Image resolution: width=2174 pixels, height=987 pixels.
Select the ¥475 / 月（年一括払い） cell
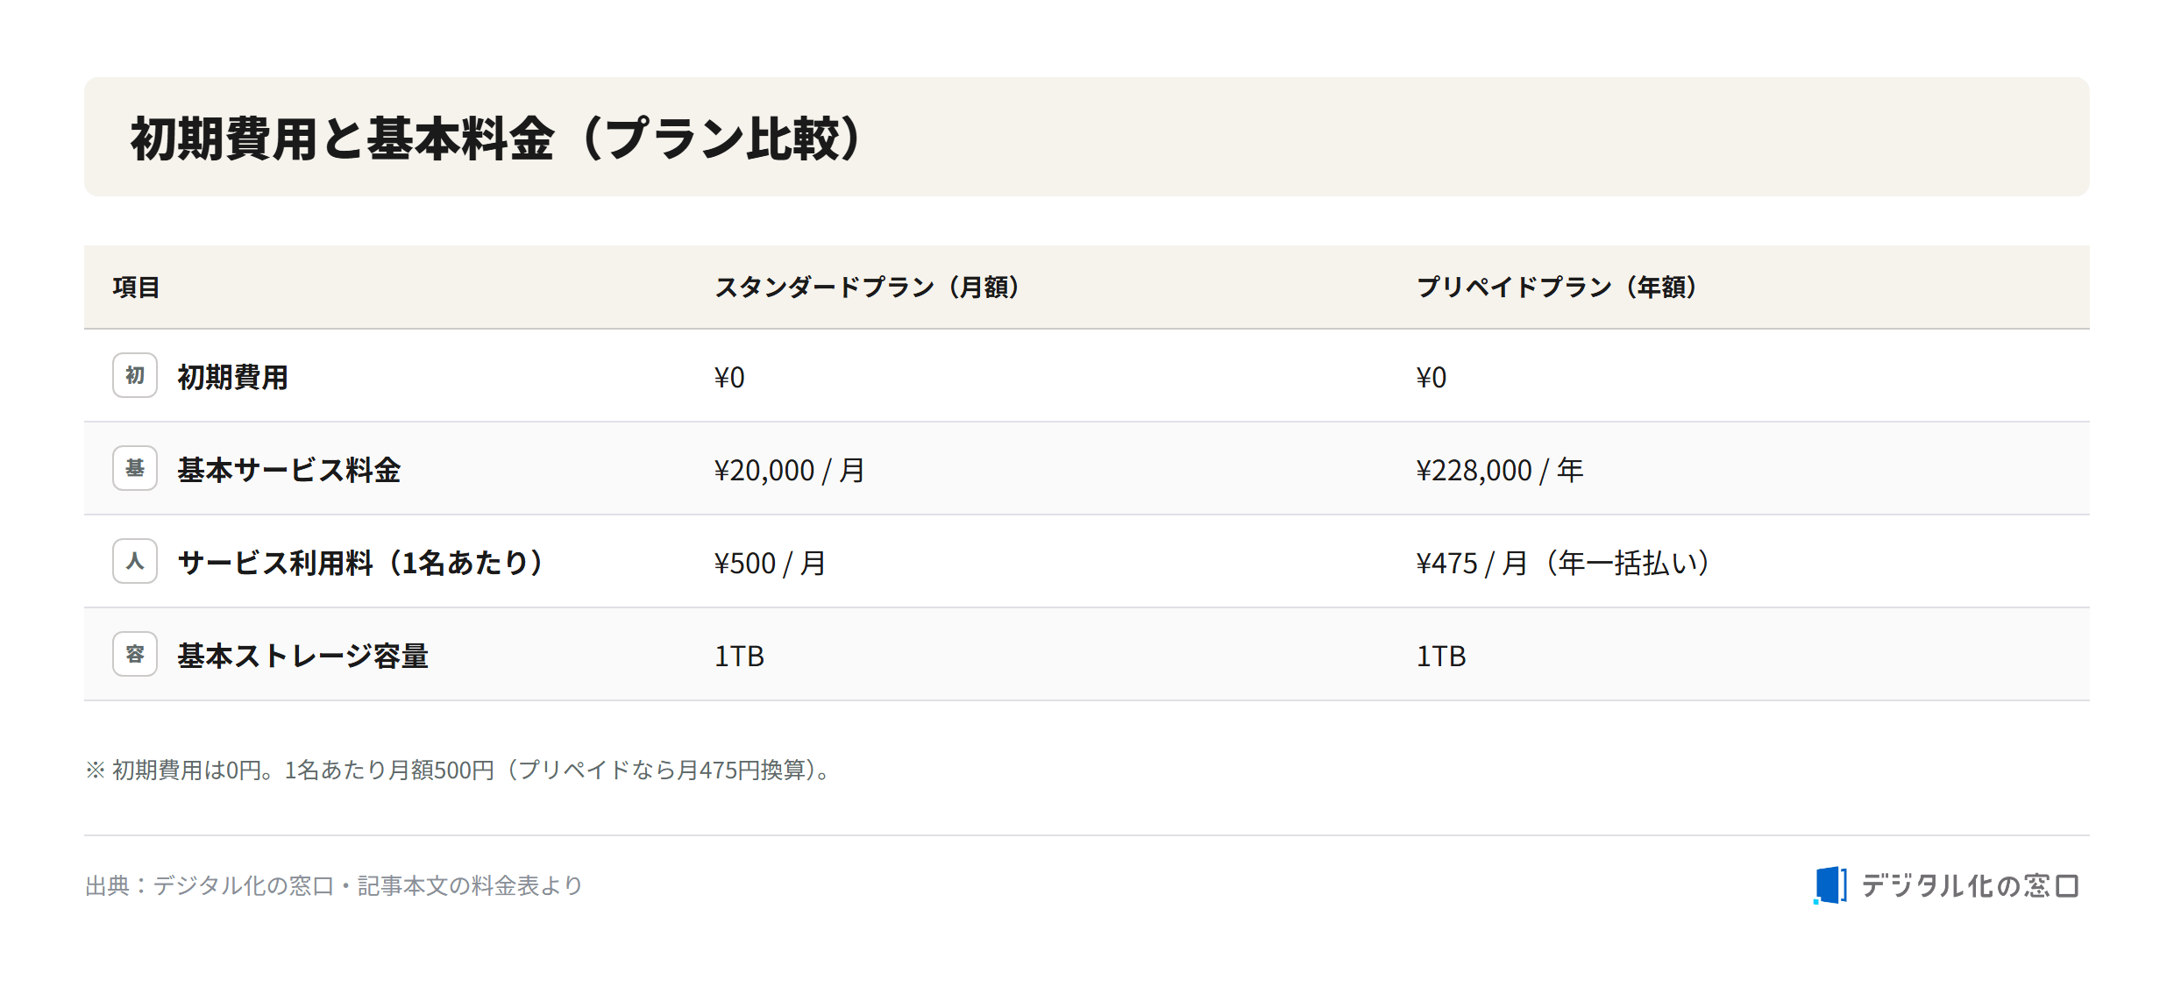pos(1564,563)
